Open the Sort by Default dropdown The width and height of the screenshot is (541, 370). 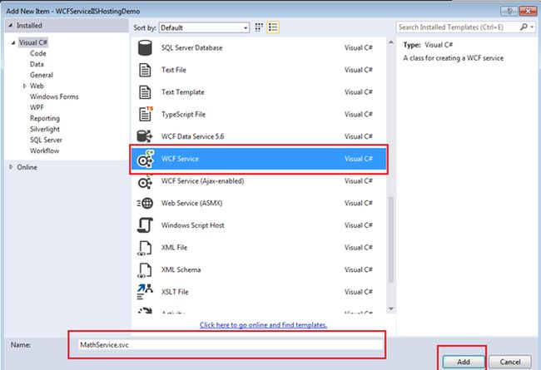coord(204,27)
